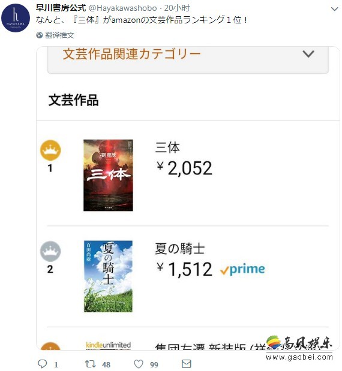Translate tweet via 翻译推文 link
342x371 pixels.
coord(59,35)
